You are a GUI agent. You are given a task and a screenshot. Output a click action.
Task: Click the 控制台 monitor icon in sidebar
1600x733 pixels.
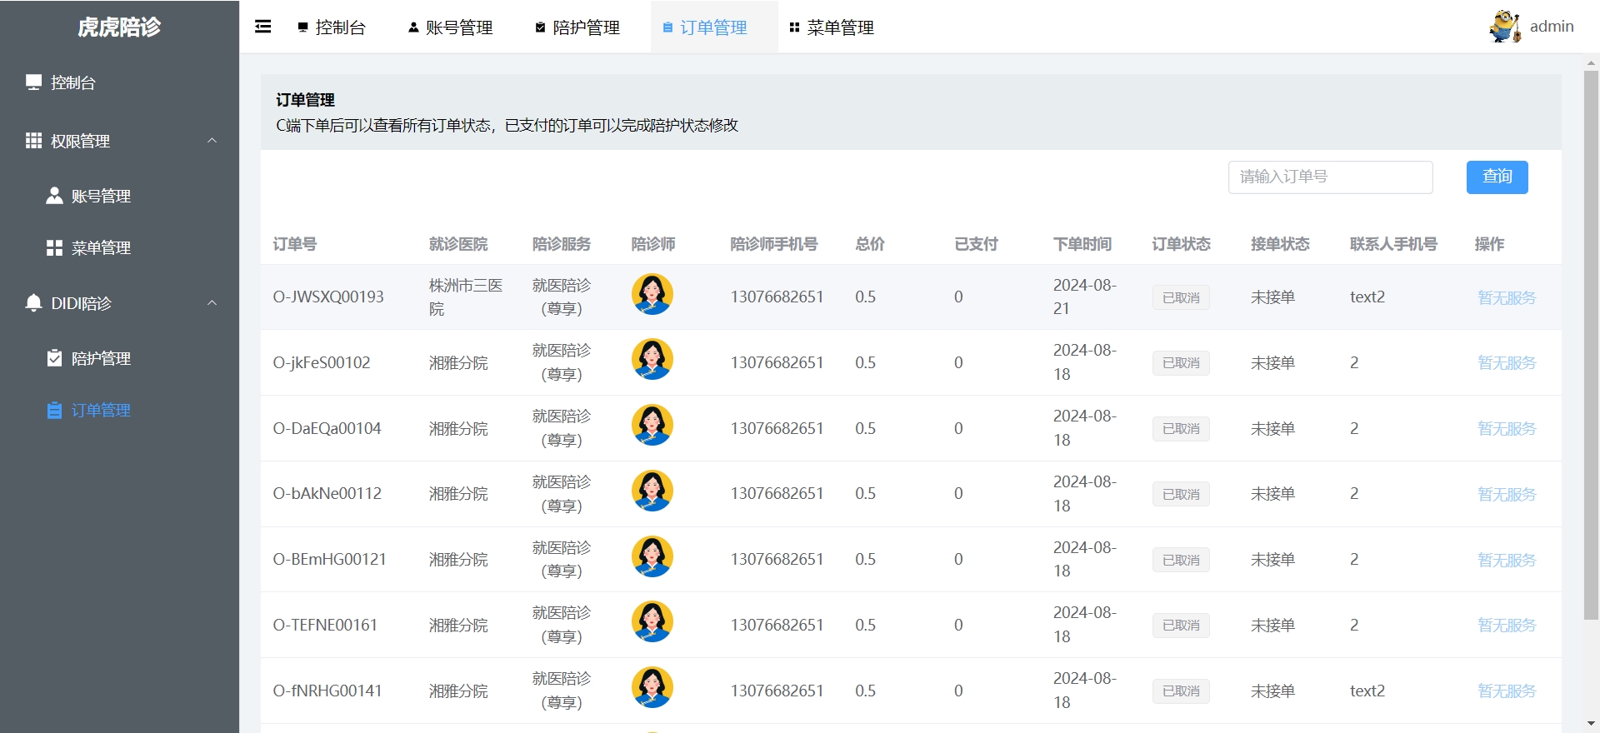point(33,82)
